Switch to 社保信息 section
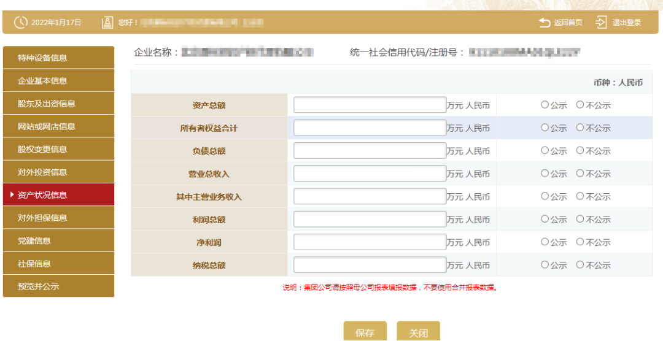This screenshot has height=341, width=663. pyautogui.click(x=58, y=264)
